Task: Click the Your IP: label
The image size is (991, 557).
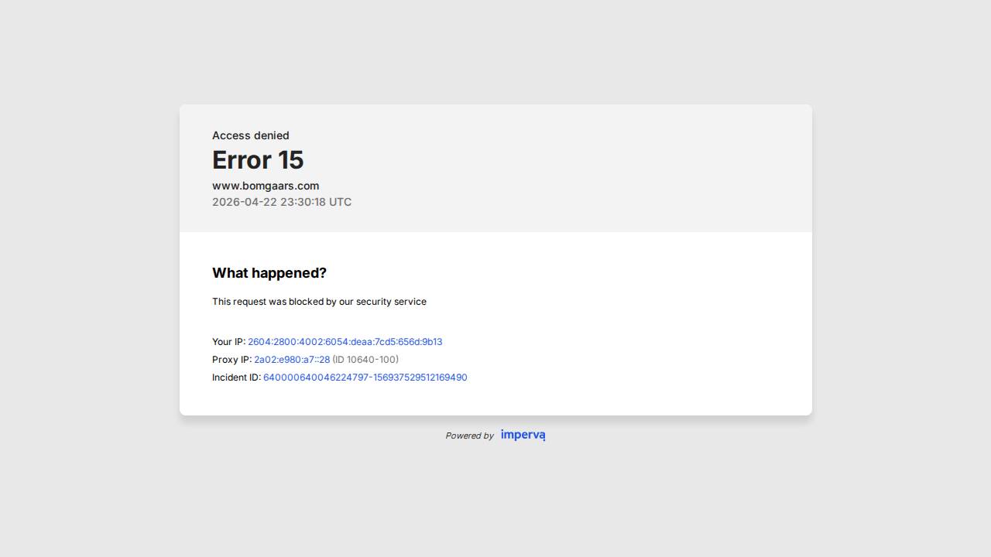Action: point(228,342)
